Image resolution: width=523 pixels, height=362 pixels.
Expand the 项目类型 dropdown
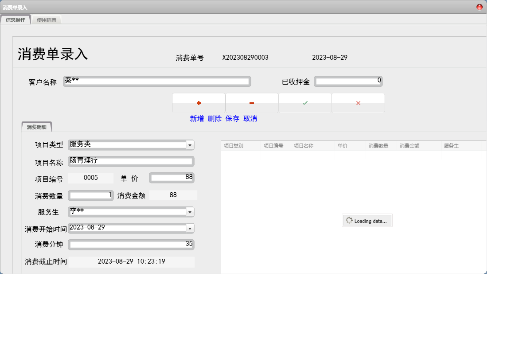[x=190, y=145]
